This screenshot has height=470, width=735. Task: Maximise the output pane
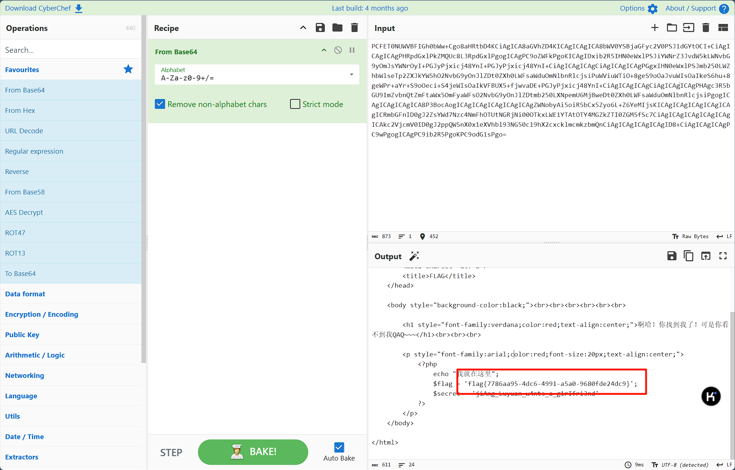pyautogui.click(x=723, y=256)
